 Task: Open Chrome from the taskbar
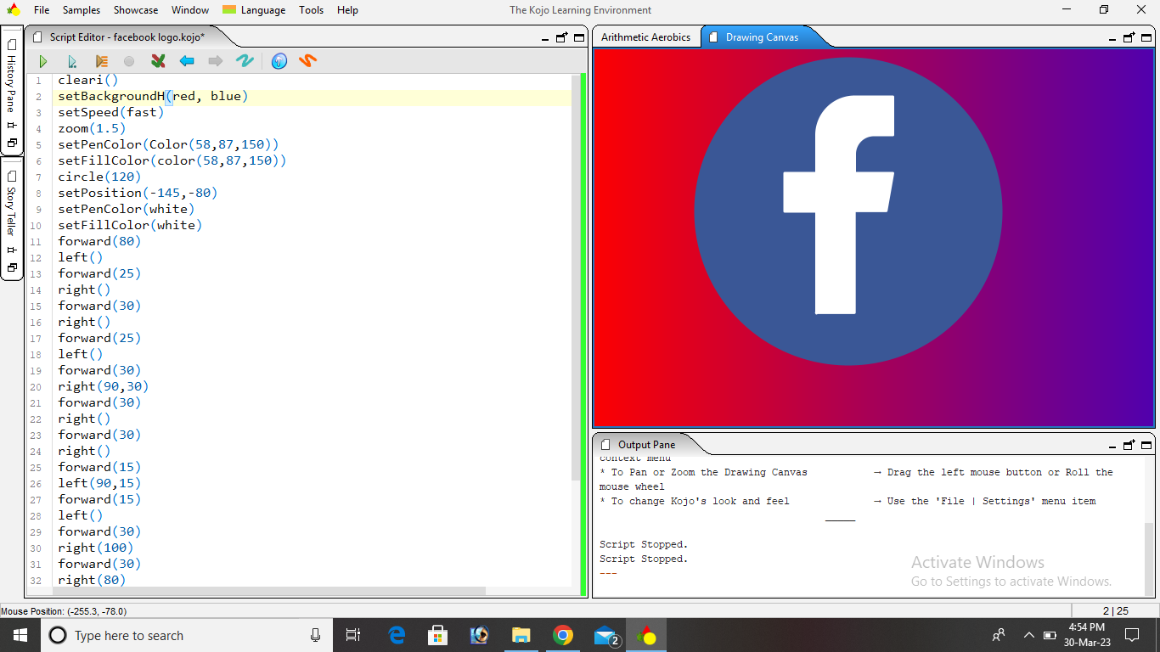click(562, 635)
